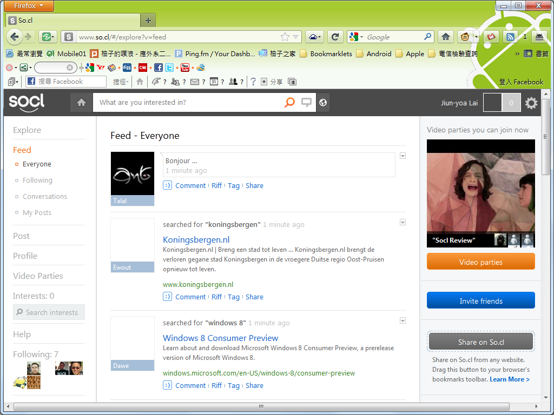This screenshot has height=415, width=554.
Task: Click the speech bubble post icon
Action: (x=306, y=102)
